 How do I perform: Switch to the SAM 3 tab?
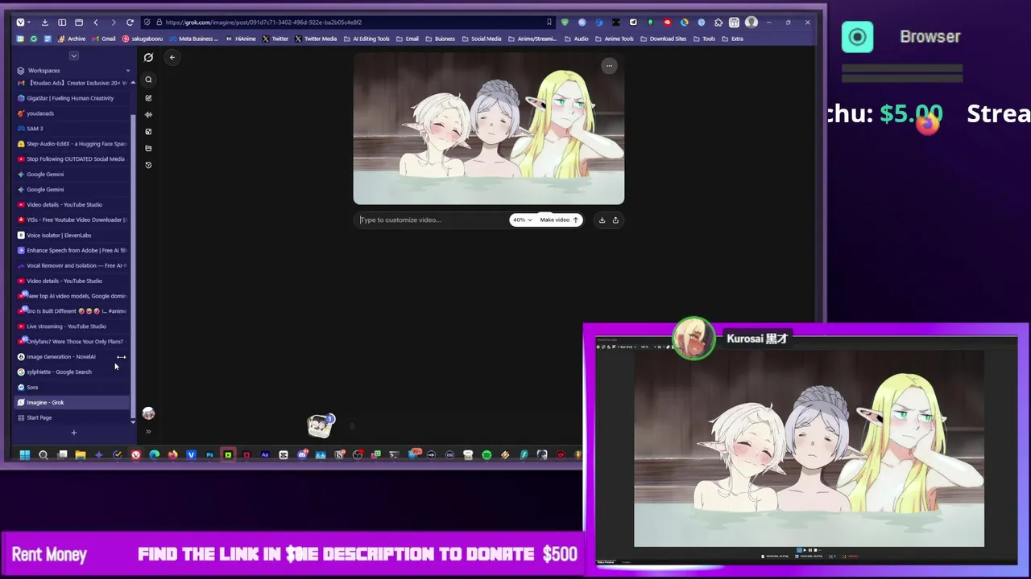point(72,129)
